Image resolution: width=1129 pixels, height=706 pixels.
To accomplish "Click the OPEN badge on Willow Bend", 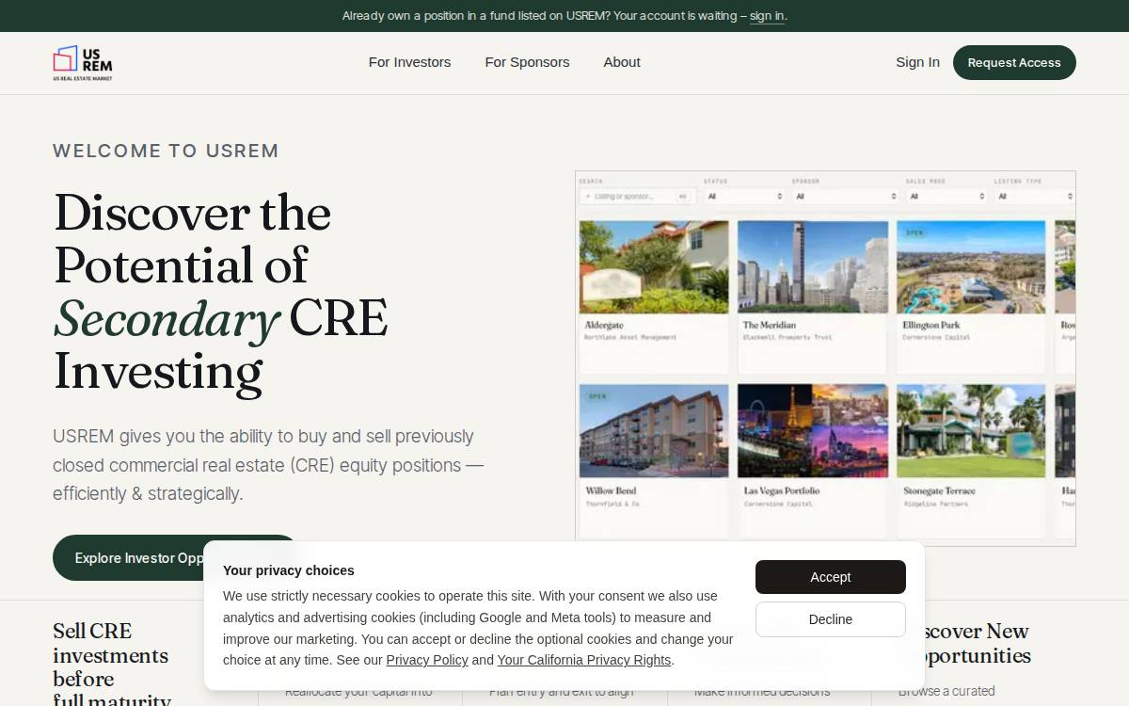I will click(597, 396).
